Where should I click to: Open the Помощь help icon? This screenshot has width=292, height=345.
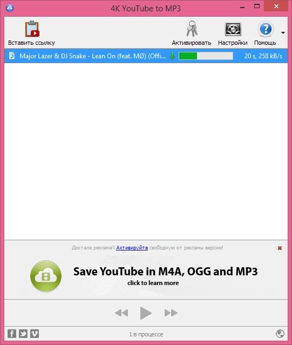coord(266,29)
